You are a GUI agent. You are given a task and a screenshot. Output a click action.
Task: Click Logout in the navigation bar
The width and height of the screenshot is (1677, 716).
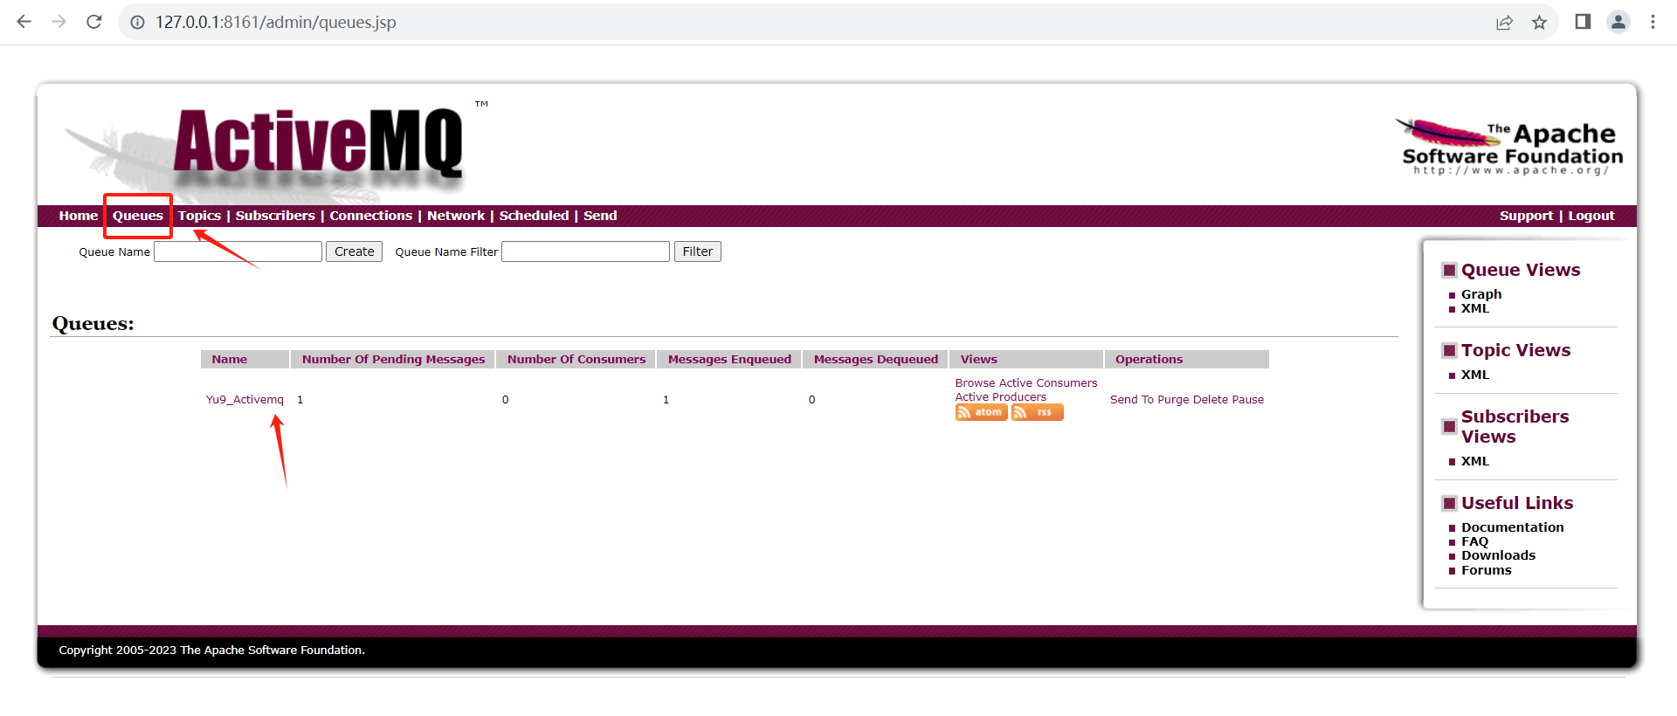pos(1591,216)
